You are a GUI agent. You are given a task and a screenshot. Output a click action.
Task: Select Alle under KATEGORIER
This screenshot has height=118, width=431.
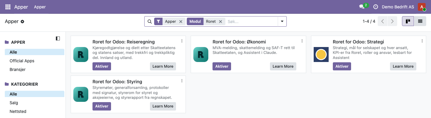[x=34, y=94]
